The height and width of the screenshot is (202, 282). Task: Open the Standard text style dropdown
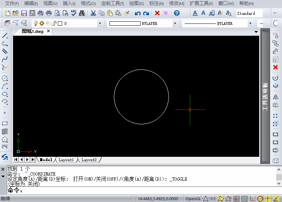click(x=249, y=13)
